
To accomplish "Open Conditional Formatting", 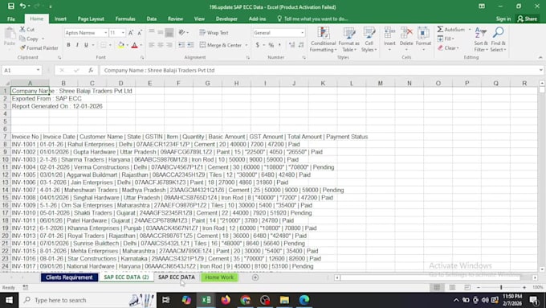I will coord(323,39).
